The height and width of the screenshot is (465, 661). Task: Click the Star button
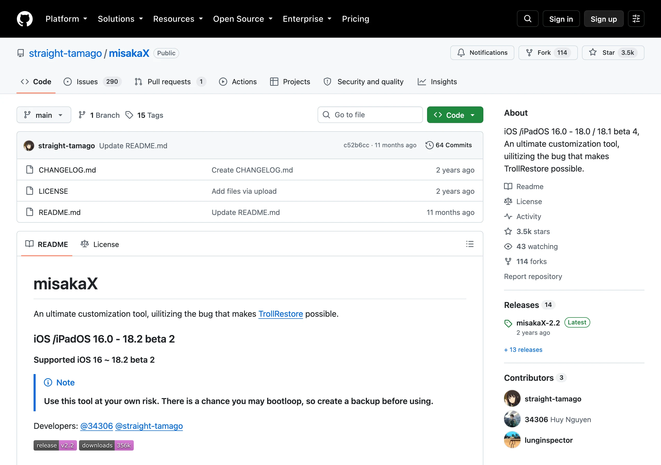pyautogui.click(x=613, y=52)
